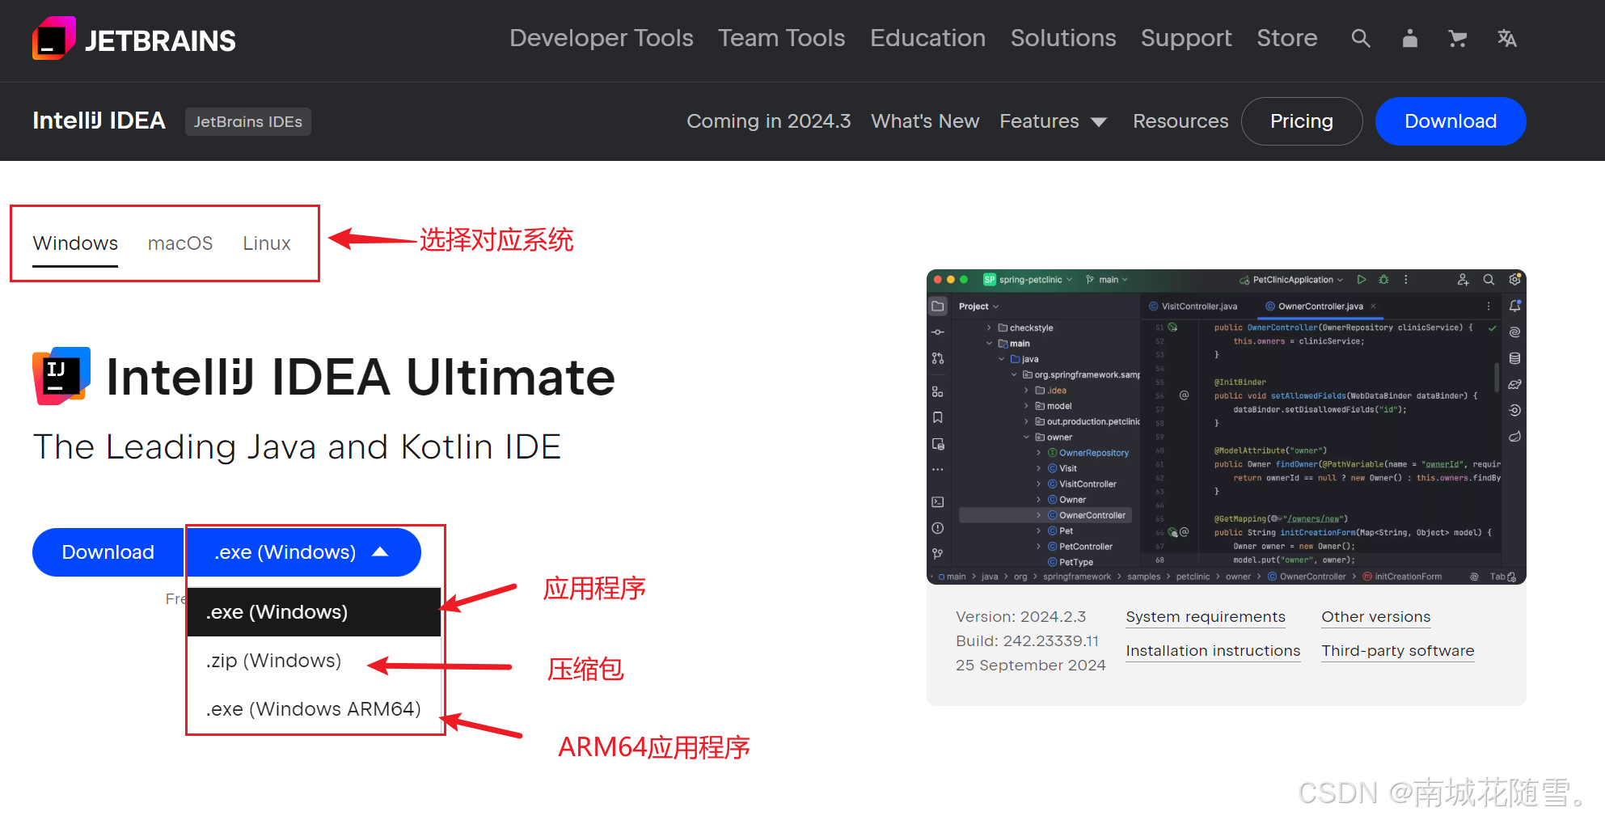Click the IDE screenshot preview image
1605x820 pixels.
pos(1227,427)
